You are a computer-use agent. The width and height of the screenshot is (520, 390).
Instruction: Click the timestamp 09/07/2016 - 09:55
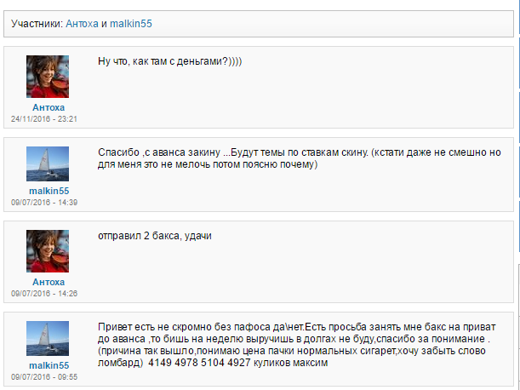[x=44, y=377]
